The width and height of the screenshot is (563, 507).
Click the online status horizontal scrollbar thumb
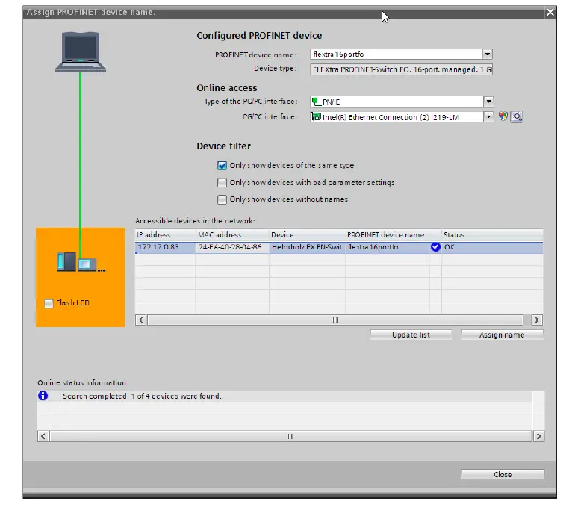290,436
